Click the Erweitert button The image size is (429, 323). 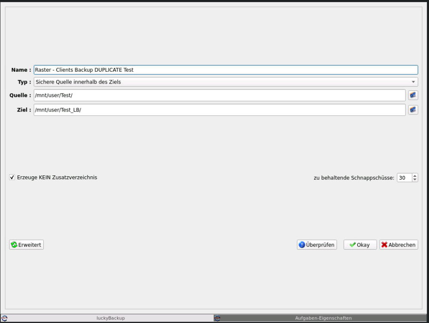(26, 245)
